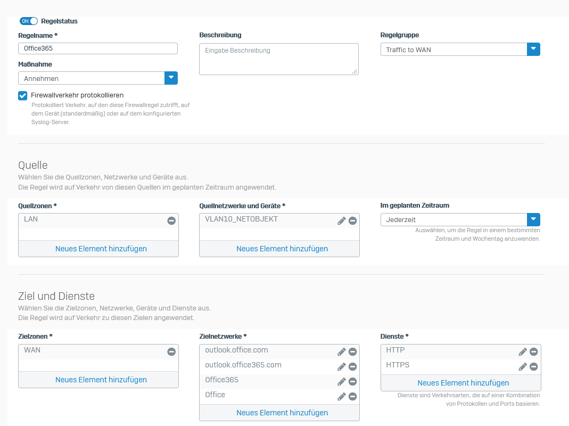569x426 pixels.
Task: Remove Office entry from Zielnetzwerke
Action: 352,397
